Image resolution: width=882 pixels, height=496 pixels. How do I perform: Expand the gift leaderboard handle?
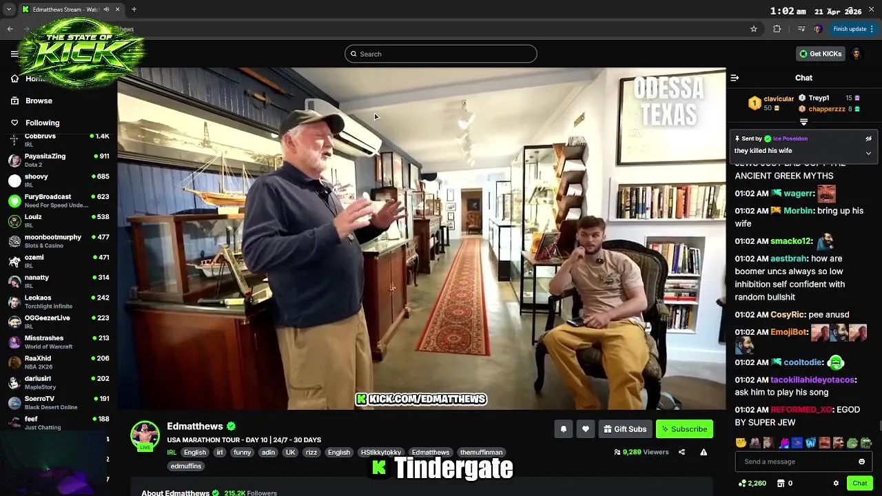[803, 122]
